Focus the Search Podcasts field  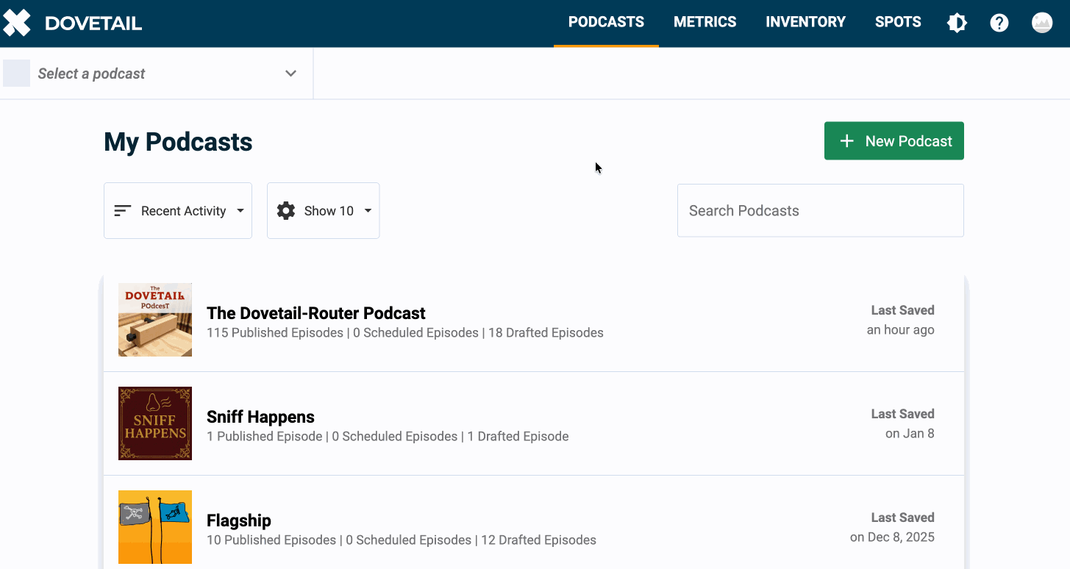click(820, 211)
